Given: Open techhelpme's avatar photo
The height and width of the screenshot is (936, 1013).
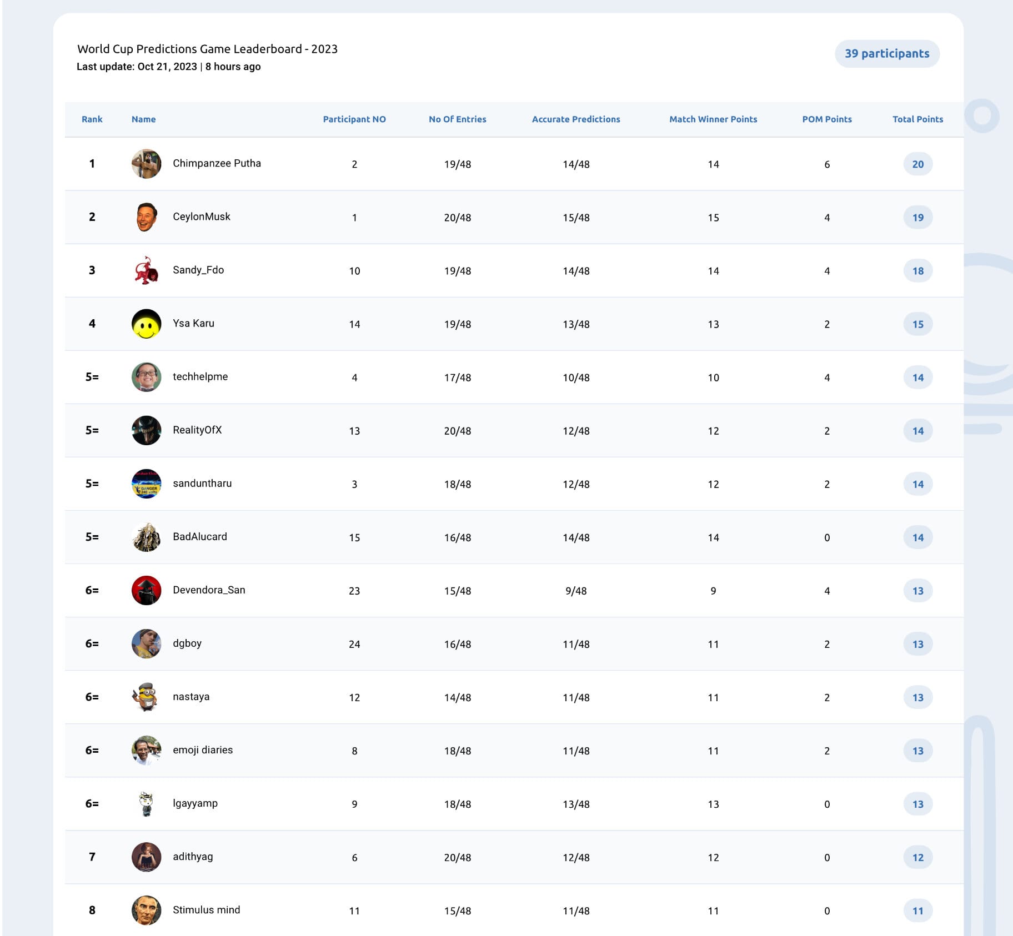Looking at the screenshot, I should pyautogui.click(x=147, y=377).
